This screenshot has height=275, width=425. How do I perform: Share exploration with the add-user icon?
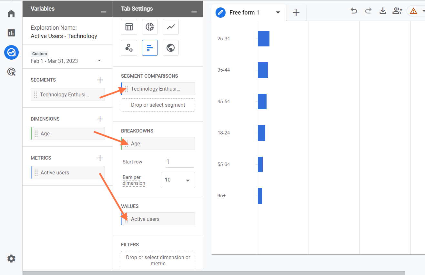(397, 11)
